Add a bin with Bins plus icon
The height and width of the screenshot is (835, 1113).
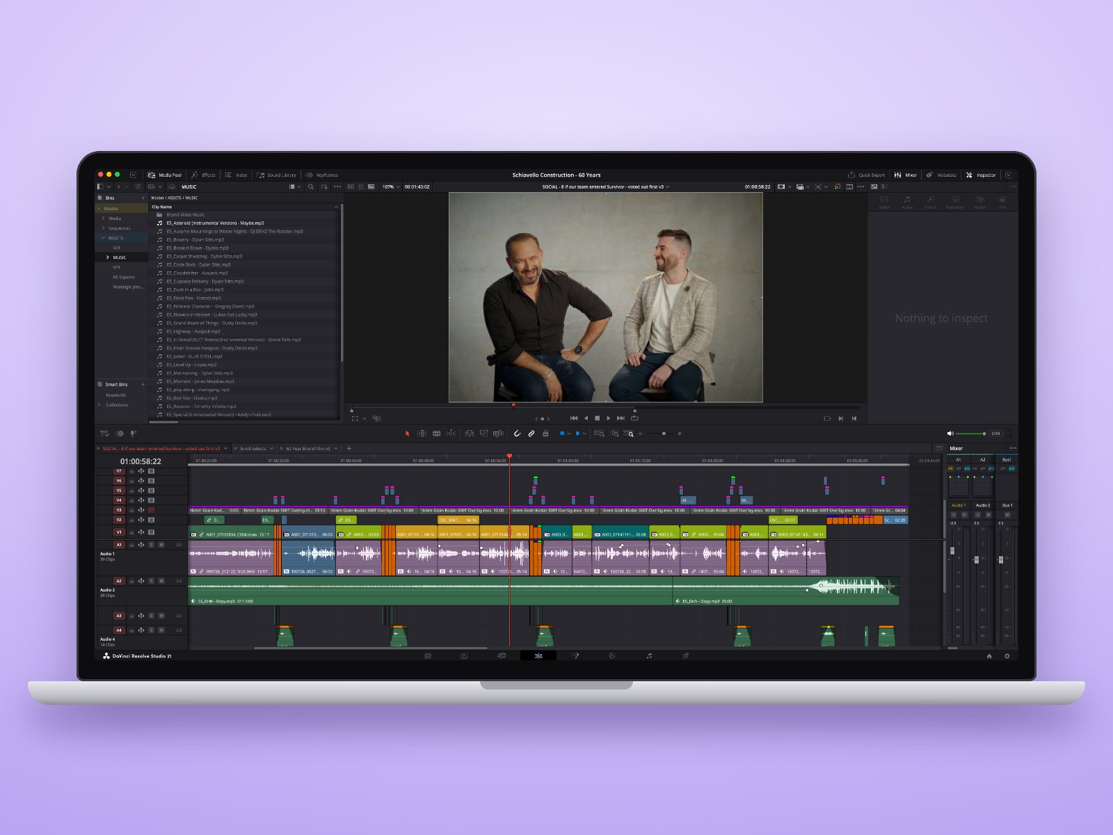(143, 198)
